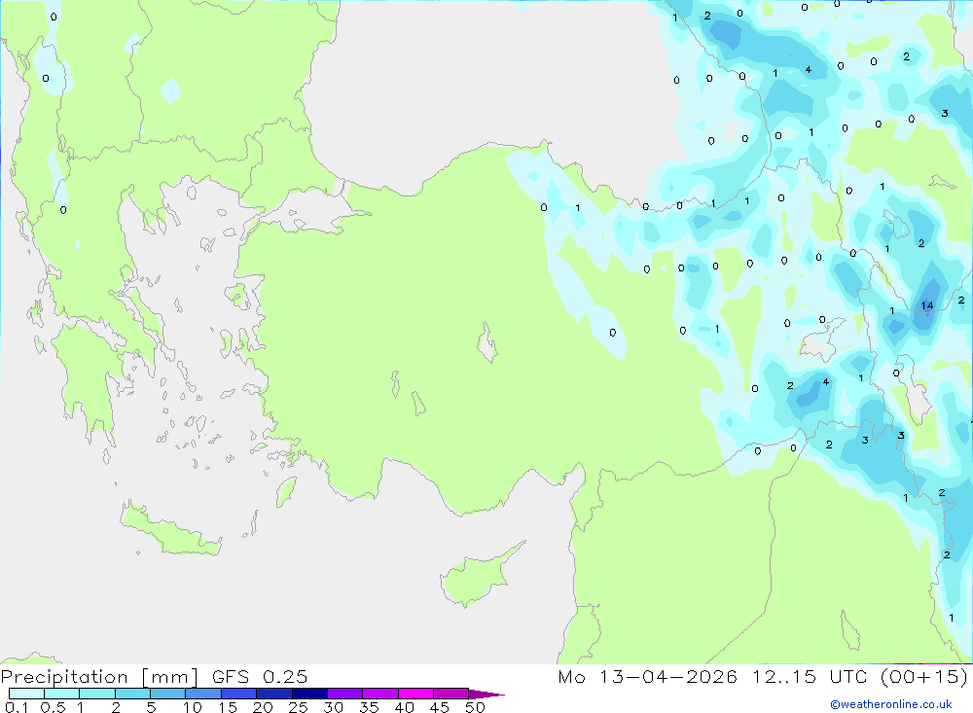The image size is (973, 713).
Task: Click the "0.5" legend label
Action: pos(54,707)
